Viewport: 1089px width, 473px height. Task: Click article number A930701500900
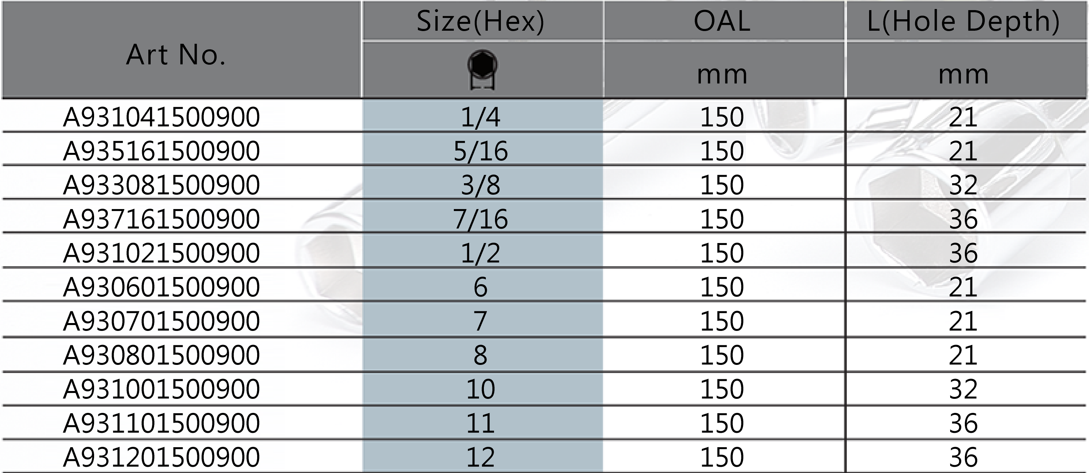click(161, 321)
